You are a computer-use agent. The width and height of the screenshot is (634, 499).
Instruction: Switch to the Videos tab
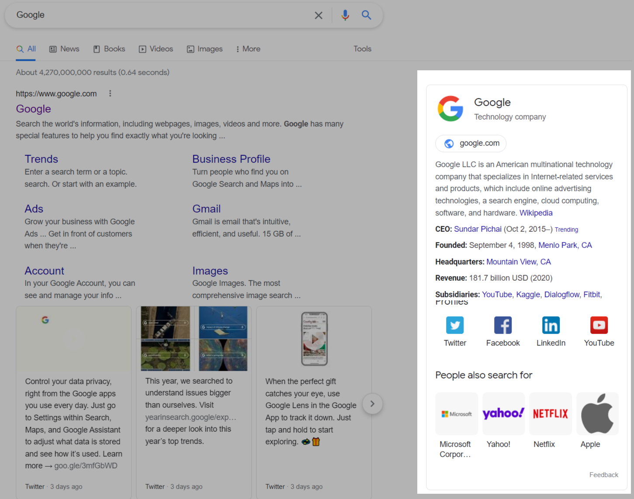click(x=156, y=49)
